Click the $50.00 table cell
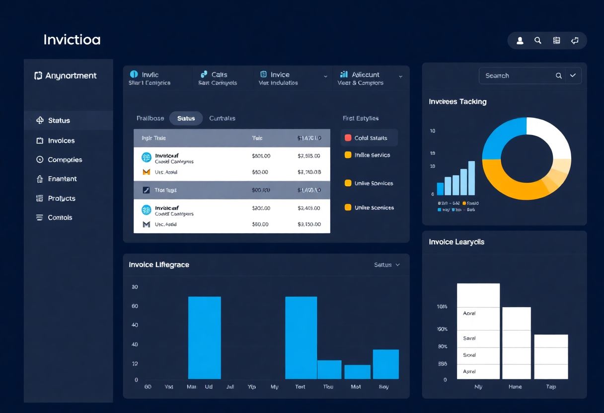The image size is (604, 413). pos(260,172)
